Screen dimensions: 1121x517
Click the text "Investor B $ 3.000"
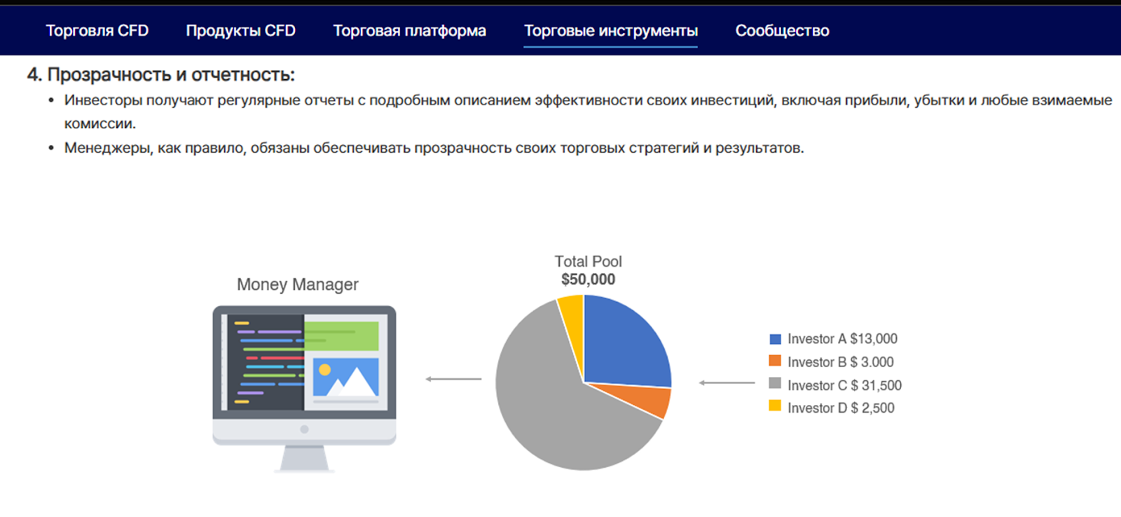pyautogui.click(x=841, y=362)
